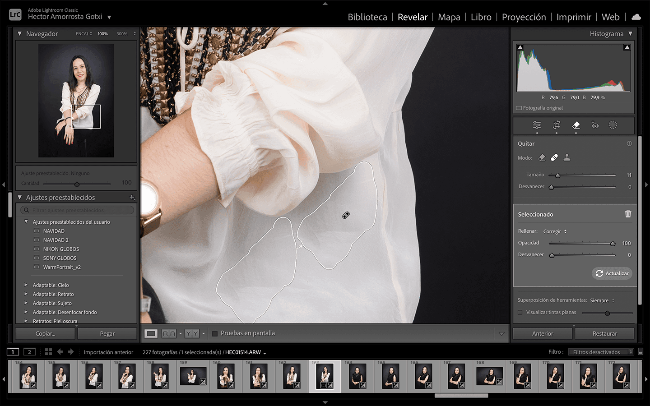Expand the Adaptable: Cielo preset group

coord(26,285)
